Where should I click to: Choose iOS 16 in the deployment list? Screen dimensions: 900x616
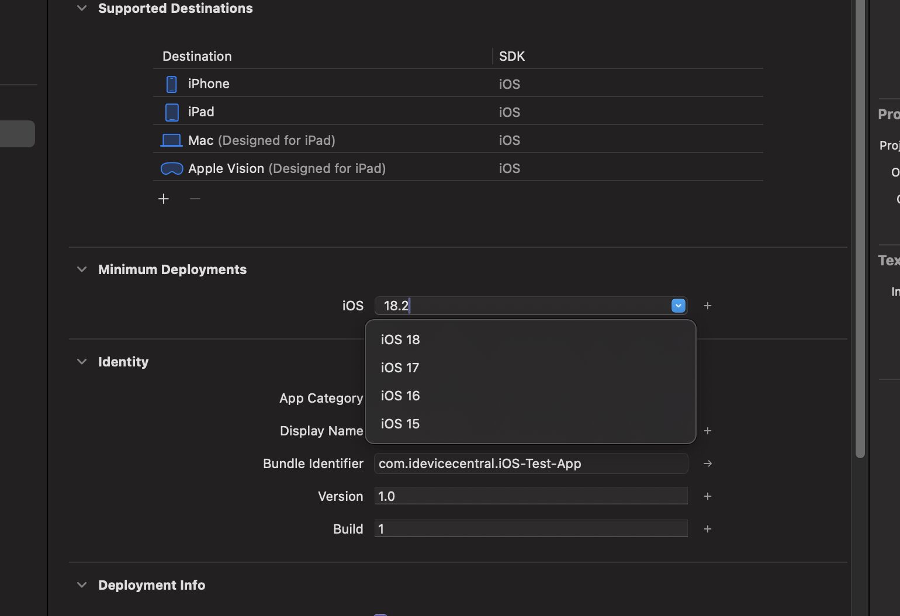[400, 396]
